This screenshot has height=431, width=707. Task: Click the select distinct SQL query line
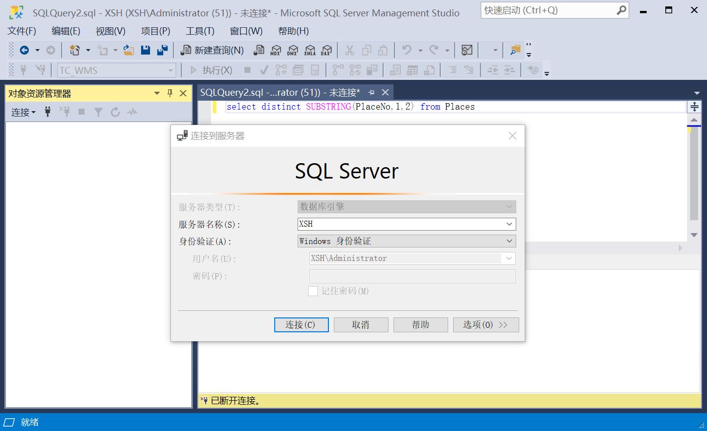pos(351,107)
